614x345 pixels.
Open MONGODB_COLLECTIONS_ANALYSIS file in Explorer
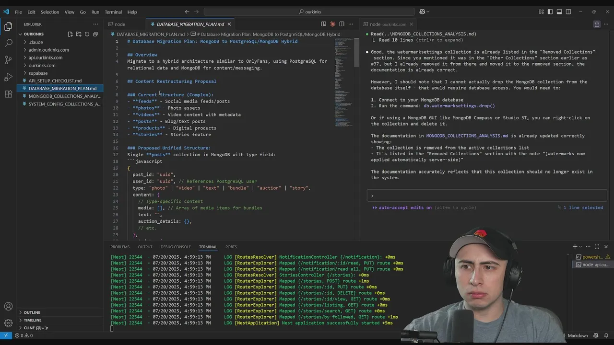(60, 96)
